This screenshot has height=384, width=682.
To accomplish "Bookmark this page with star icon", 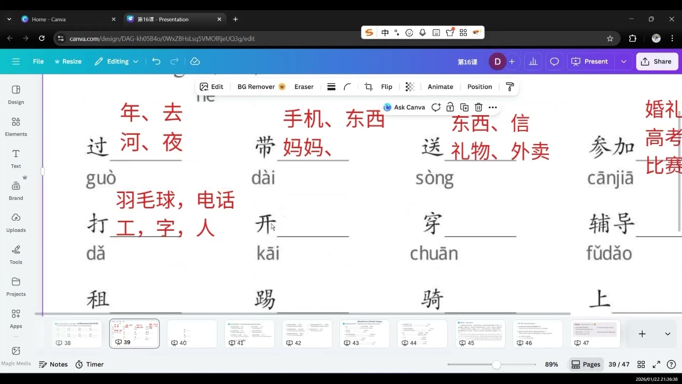I will (x=610, y=38).
